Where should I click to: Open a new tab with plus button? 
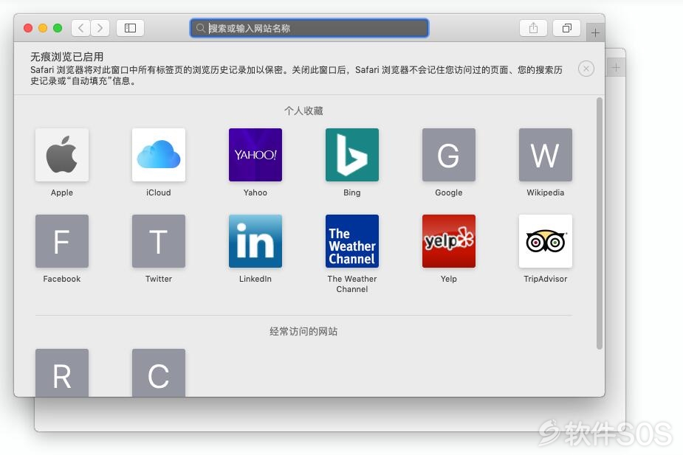click(595, 32)
